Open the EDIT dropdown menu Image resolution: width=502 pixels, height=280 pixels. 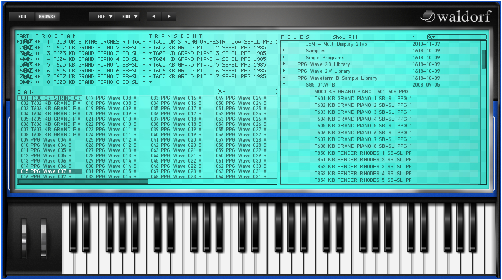coord(127,16)
